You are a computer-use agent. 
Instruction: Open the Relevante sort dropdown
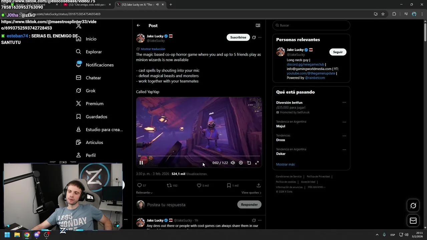[x=144, y=193]
